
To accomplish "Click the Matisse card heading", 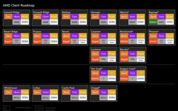I will tap(66, 12).
